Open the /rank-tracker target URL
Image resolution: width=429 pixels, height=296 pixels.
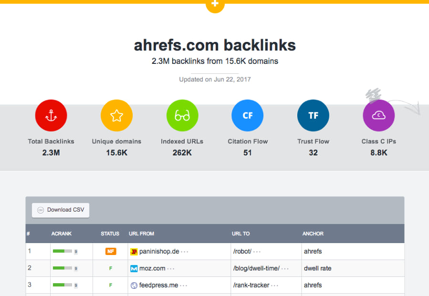(251, 286)
